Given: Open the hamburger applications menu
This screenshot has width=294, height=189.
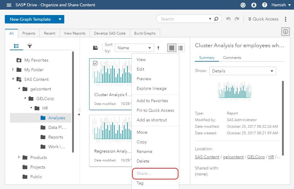Looking at the screenshot, I should pyautogui.click(x=9, y=5).
